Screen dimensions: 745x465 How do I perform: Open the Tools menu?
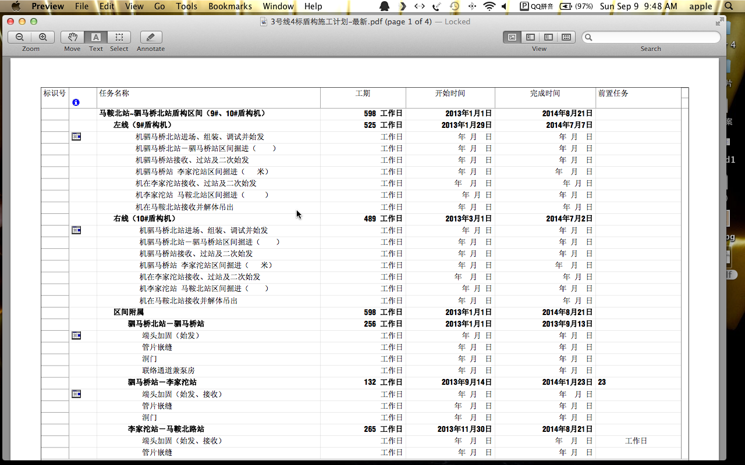(x=186, y=7)
